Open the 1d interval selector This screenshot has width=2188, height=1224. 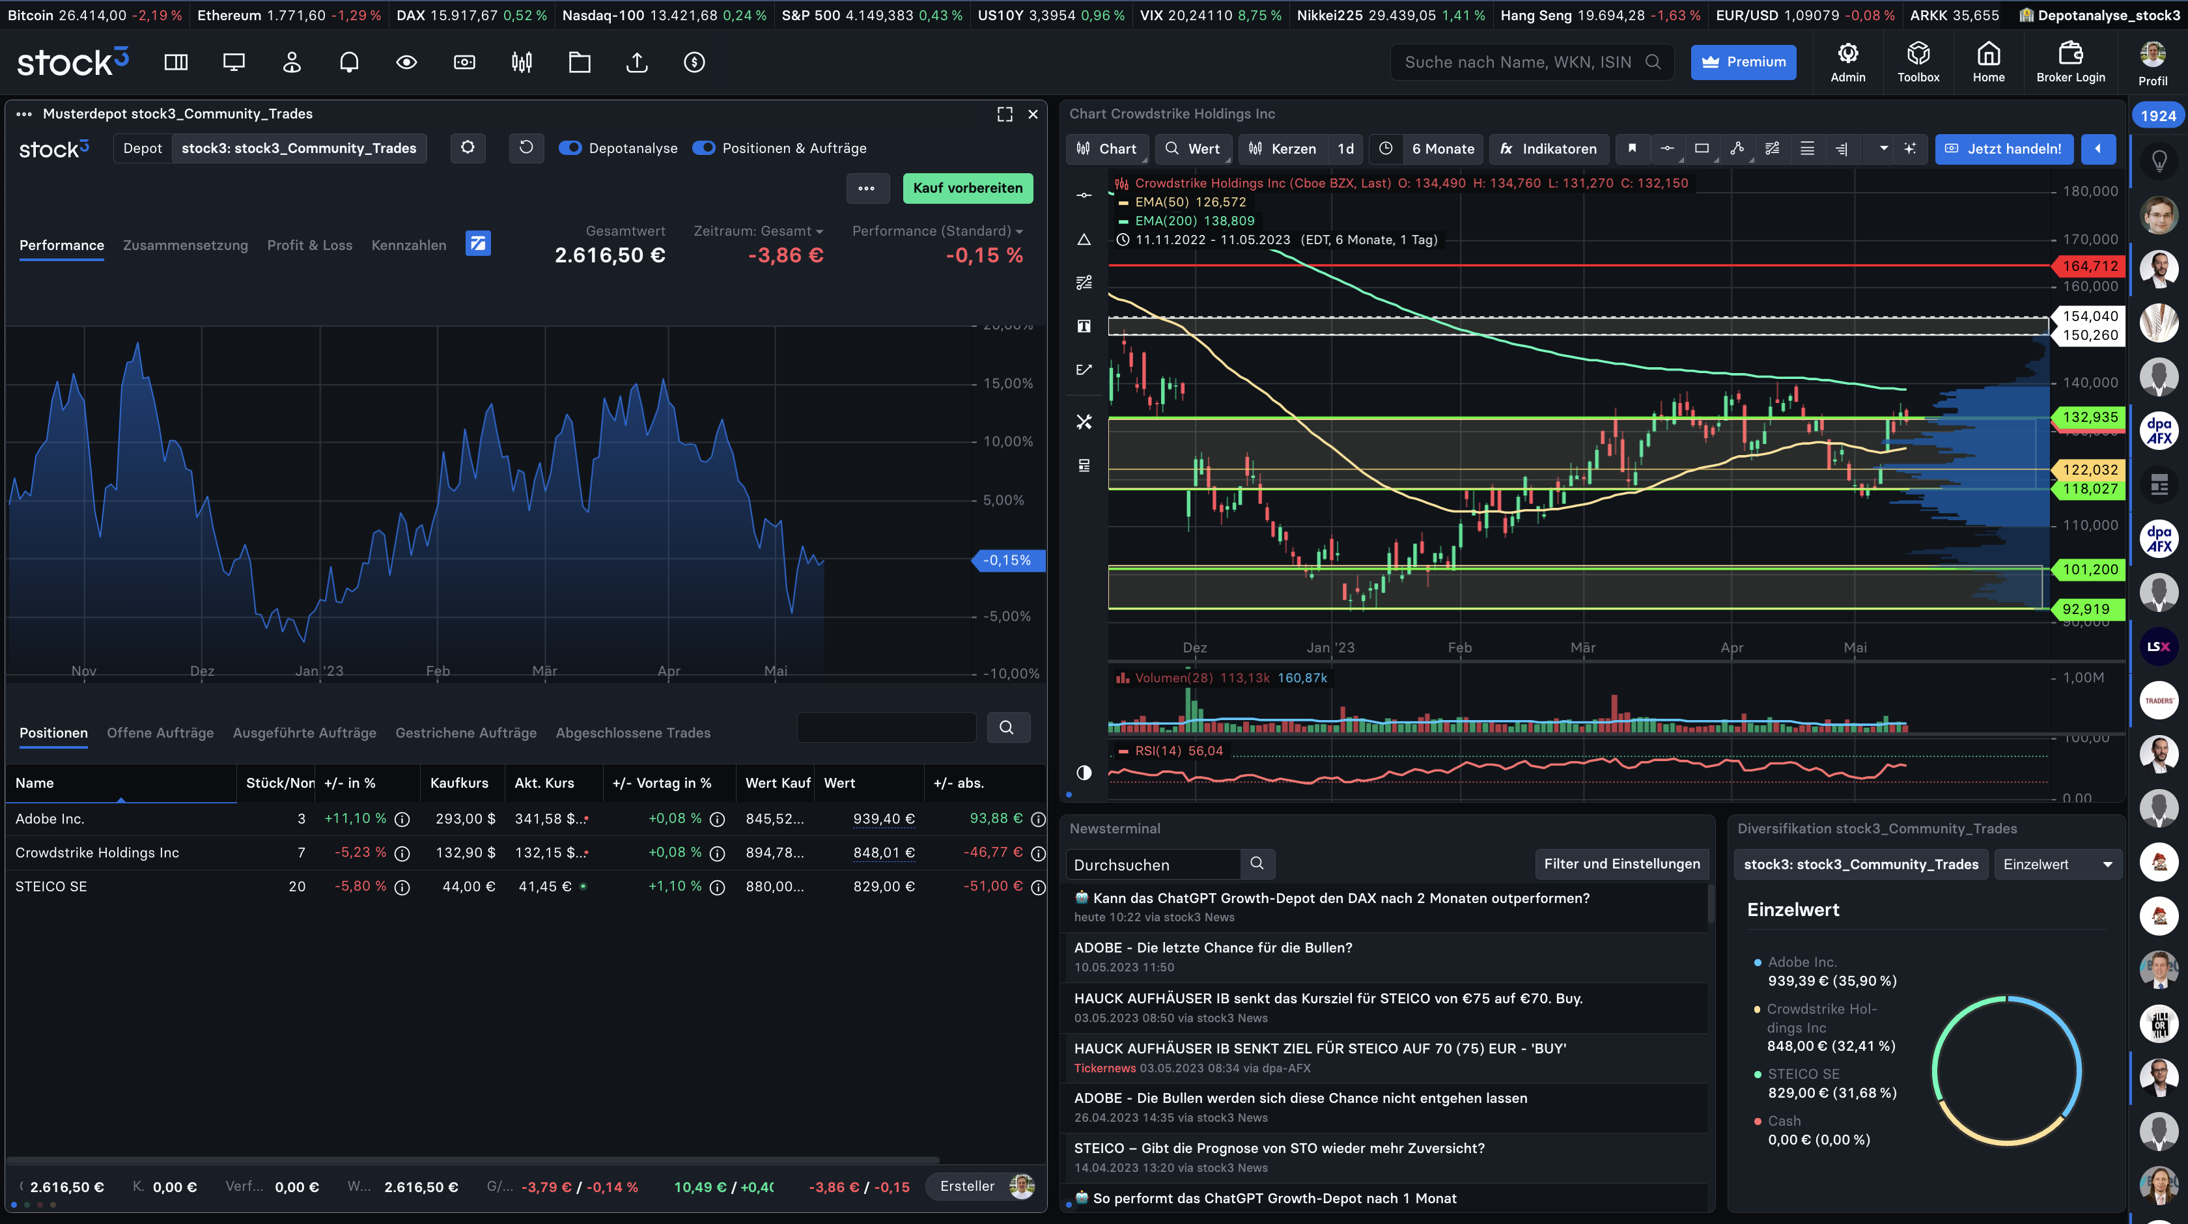[1345, 148]
